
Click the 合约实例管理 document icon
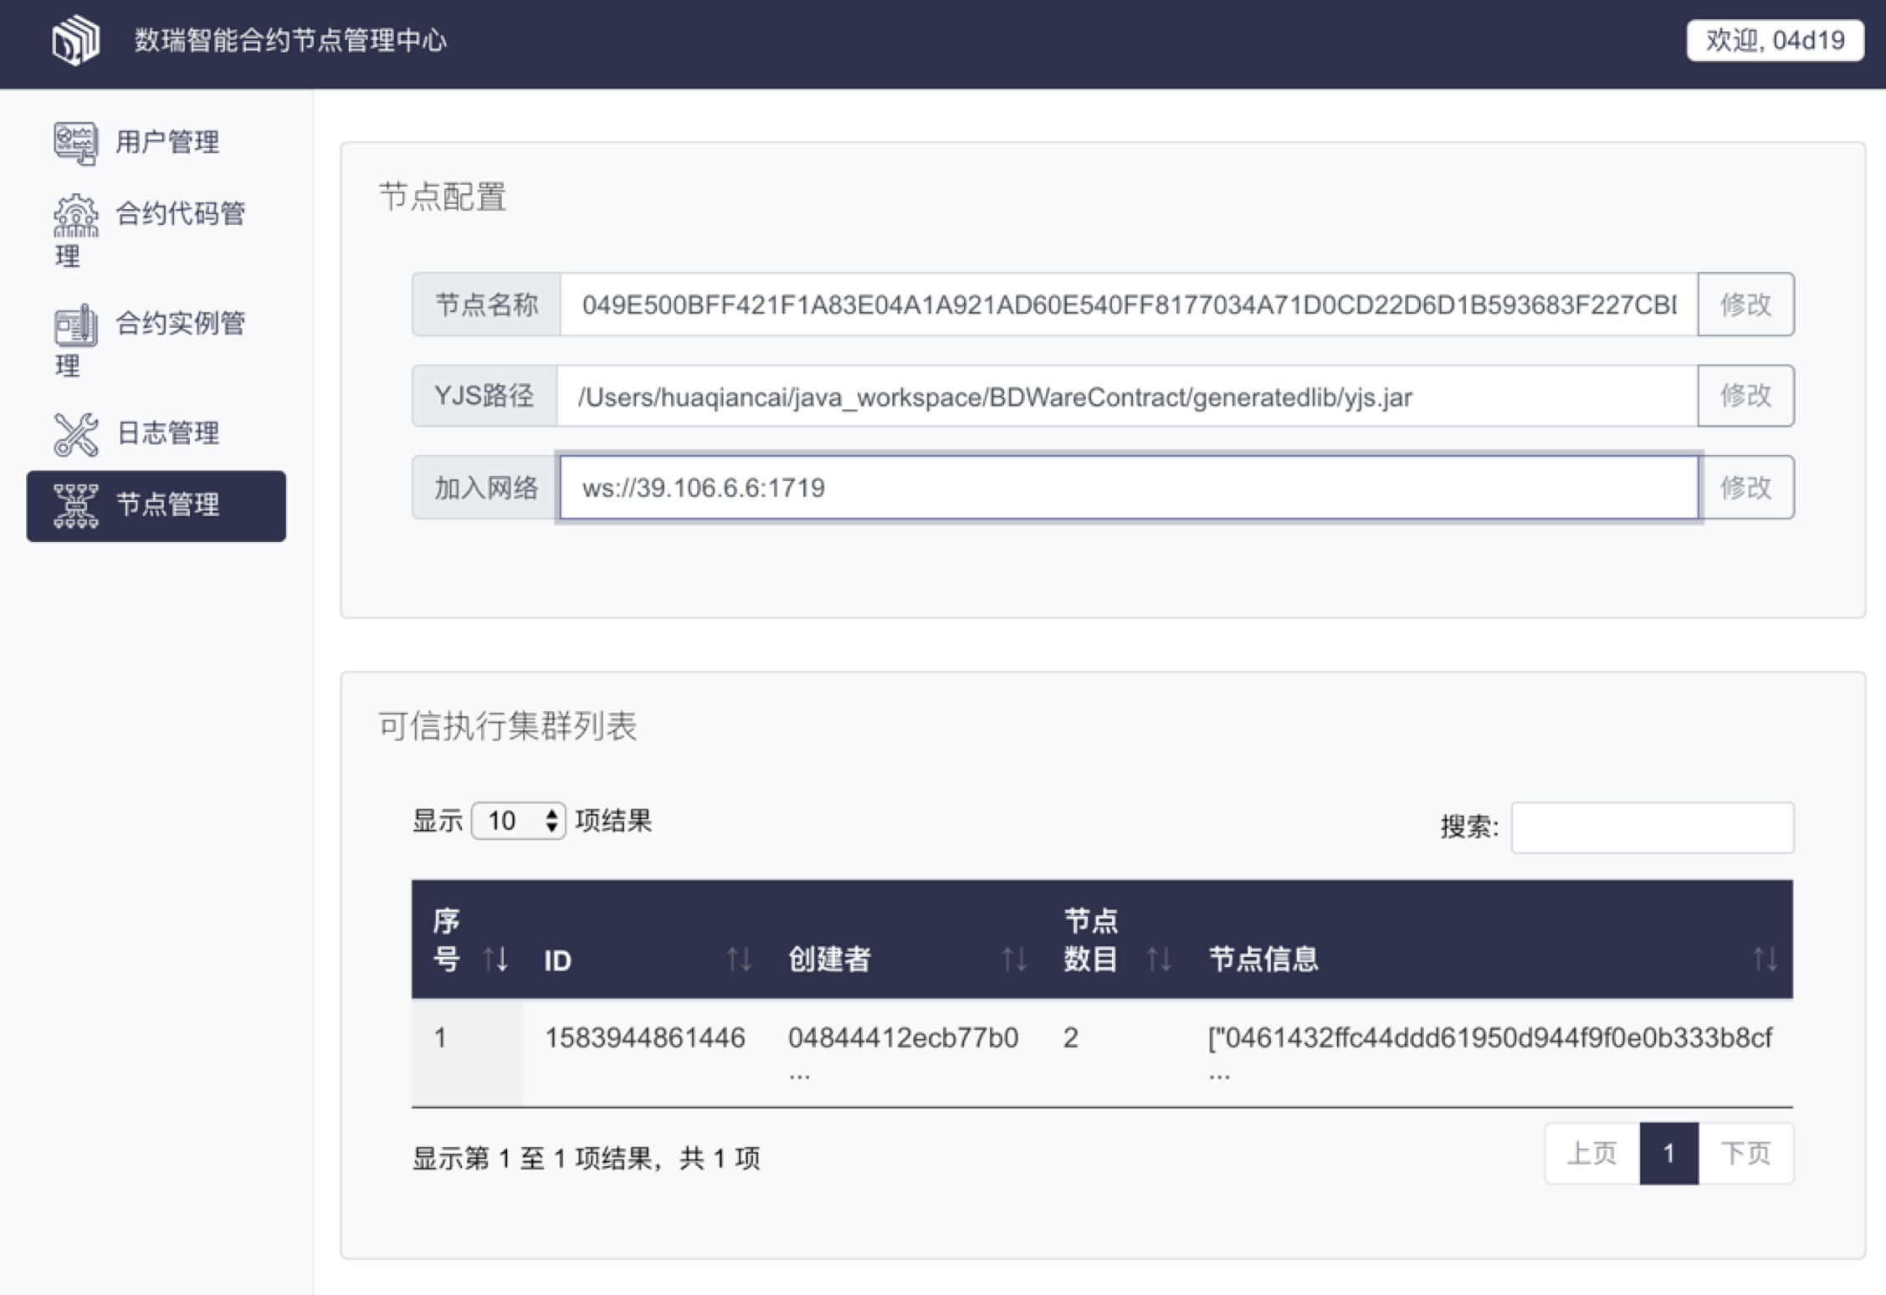[75, 325]
